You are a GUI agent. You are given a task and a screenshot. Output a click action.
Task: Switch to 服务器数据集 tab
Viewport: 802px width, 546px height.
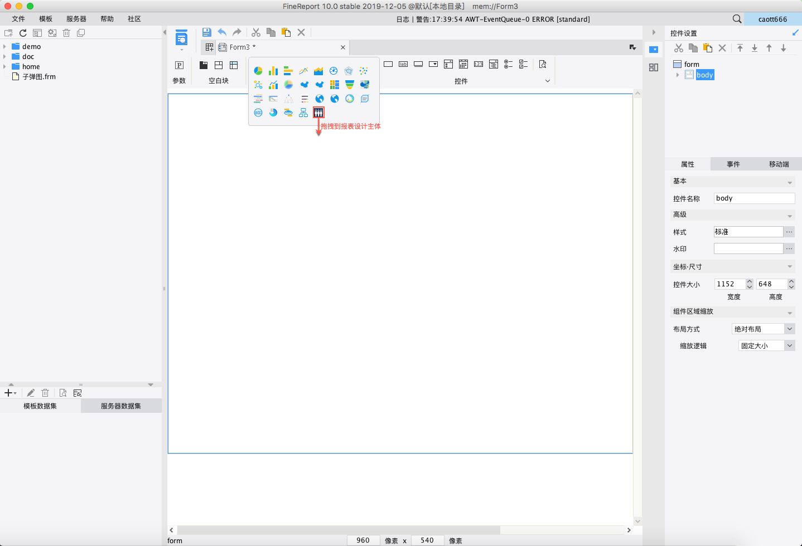pos(121,406)
